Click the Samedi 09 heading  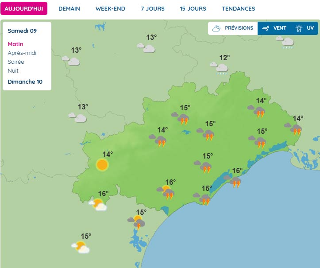(x=22, y=31)
